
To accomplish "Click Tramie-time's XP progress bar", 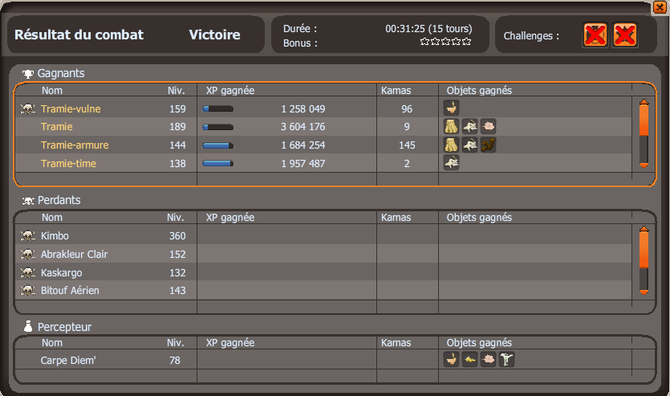I will 218,163.
